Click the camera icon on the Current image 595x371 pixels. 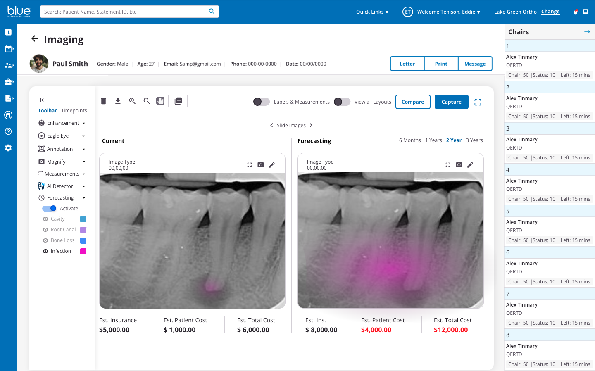(x=261, y=165)
